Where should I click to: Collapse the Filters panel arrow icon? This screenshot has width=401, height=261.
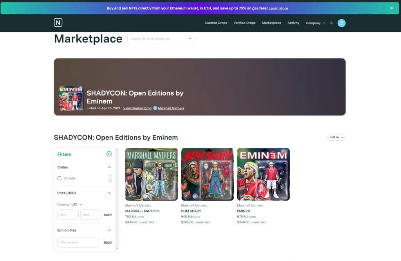click(109, 154)
